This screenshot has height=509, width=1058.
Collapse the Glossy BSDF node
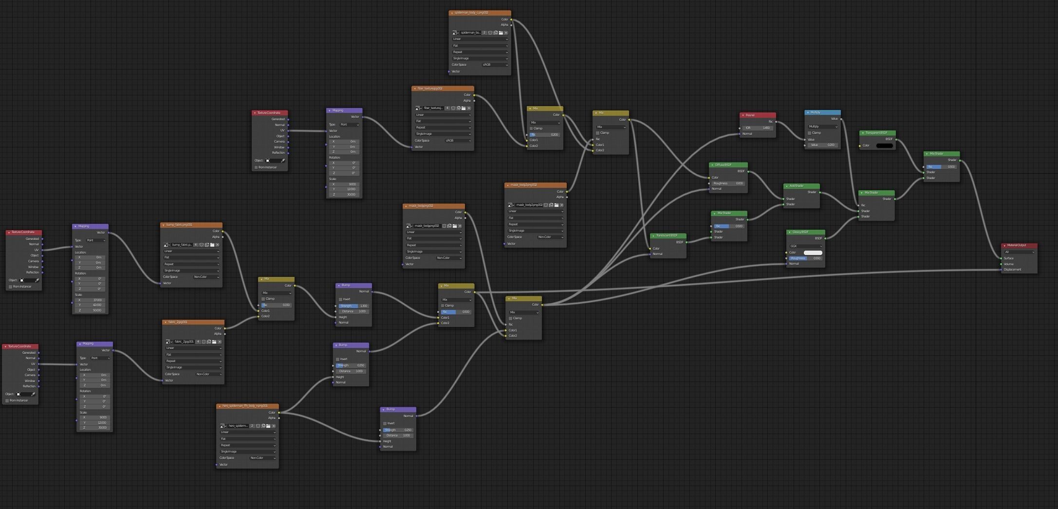tap(790, 232)
